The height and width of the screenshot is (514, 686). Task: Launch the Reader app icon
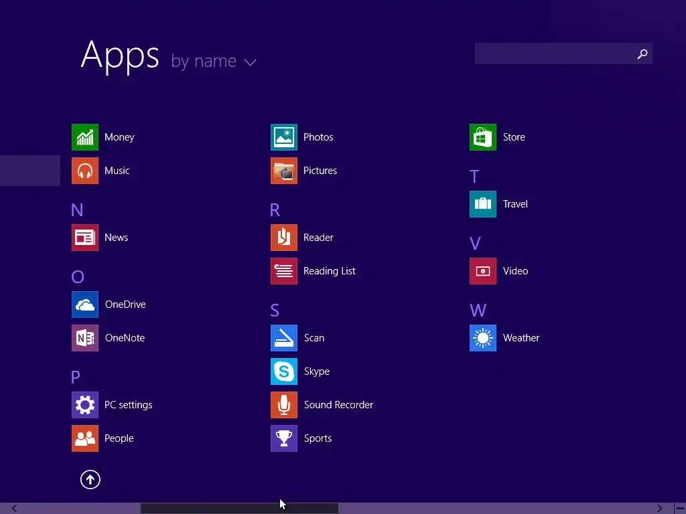coord(284,238)
